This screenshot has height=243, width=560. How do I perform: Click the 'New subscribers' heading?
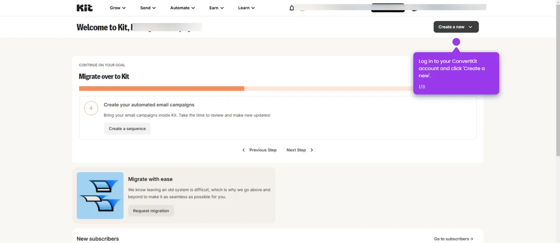pyautogui.click(x=98, y=239)
